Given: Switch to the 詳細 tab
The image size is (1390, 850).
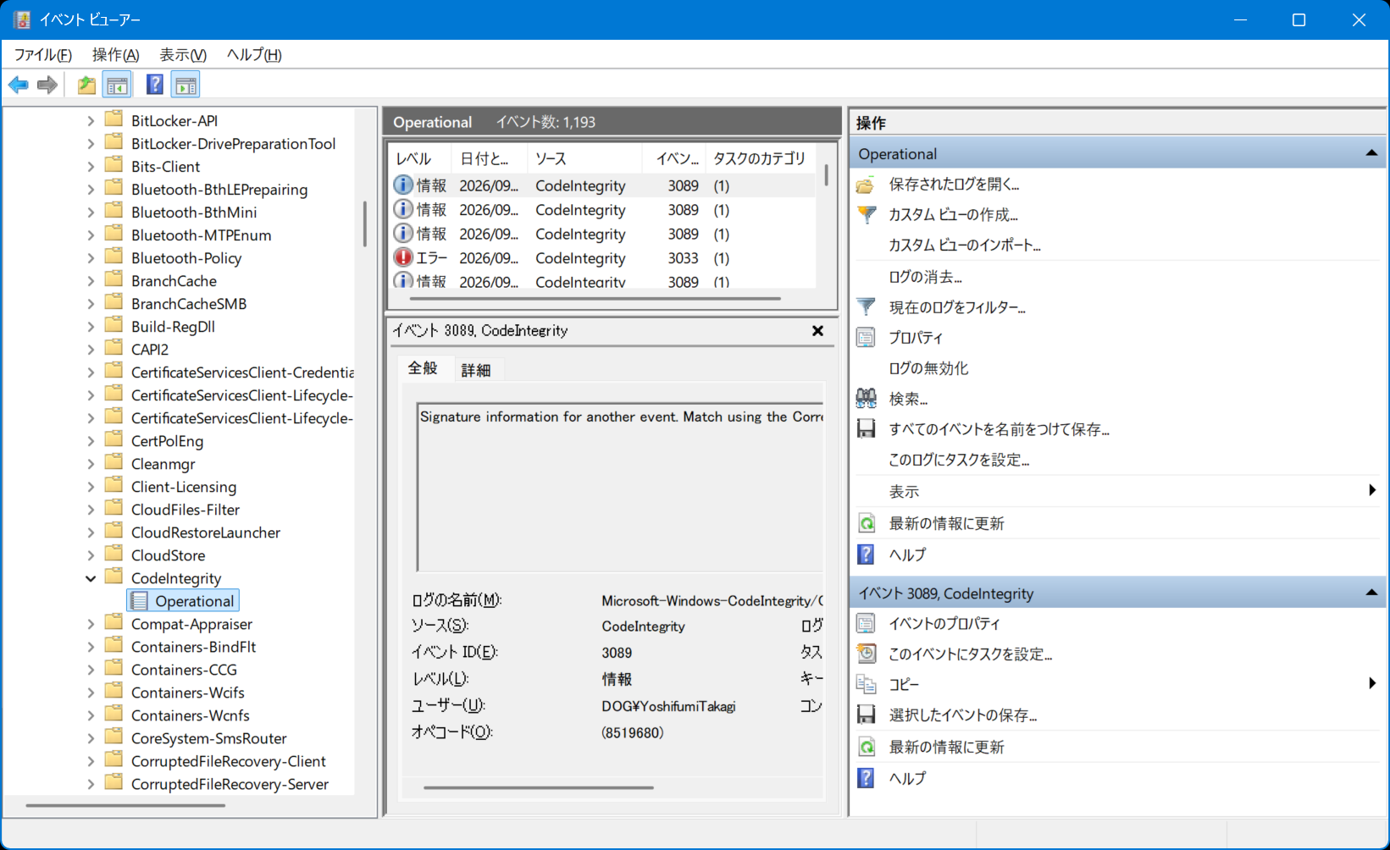Looking at the screenshot, I should 476,370.
